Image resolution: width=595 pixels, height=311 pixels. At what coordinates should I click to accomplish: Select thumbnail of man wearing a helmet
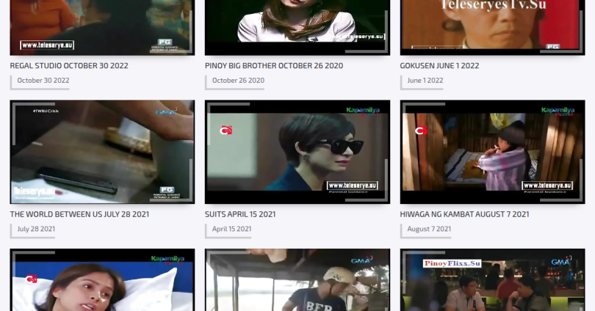tap(297, 281)
